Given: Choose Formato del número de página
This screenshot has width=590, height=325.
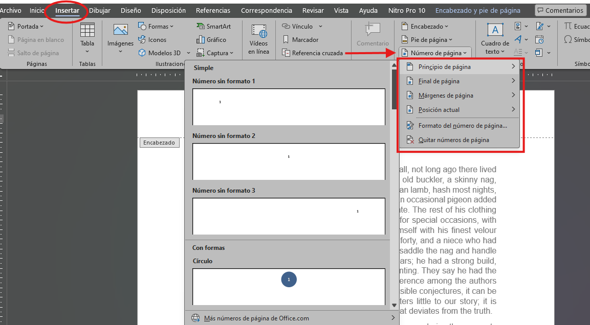Looking at the screenshot, I should 460,126.
